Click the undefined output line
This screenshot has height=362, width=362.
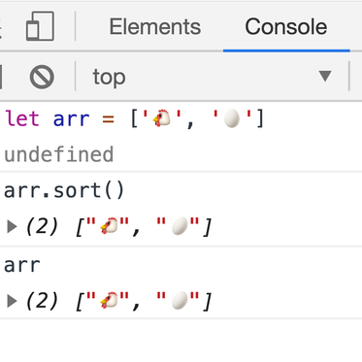point(59,154)
